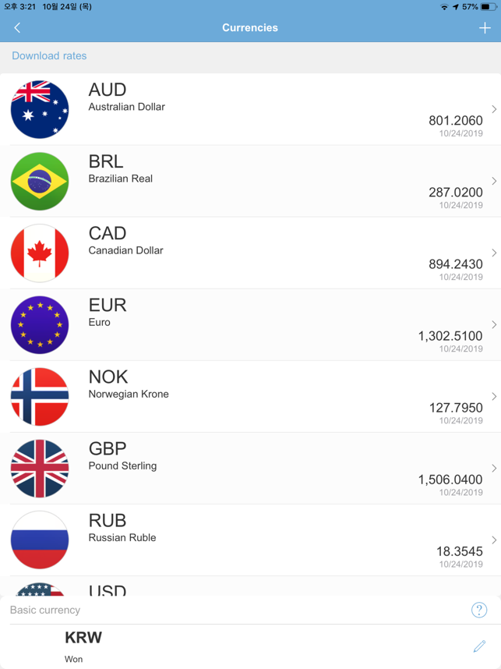Tap the partially visible USD row
The height and width of the screenshot is (669, 501).
(250, 586)
